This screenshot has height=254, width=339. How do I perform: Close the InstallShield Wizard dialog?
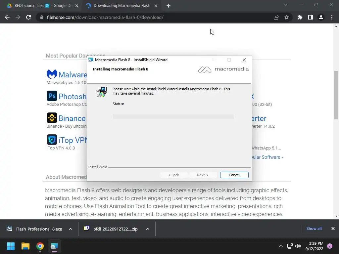[244, 60]
